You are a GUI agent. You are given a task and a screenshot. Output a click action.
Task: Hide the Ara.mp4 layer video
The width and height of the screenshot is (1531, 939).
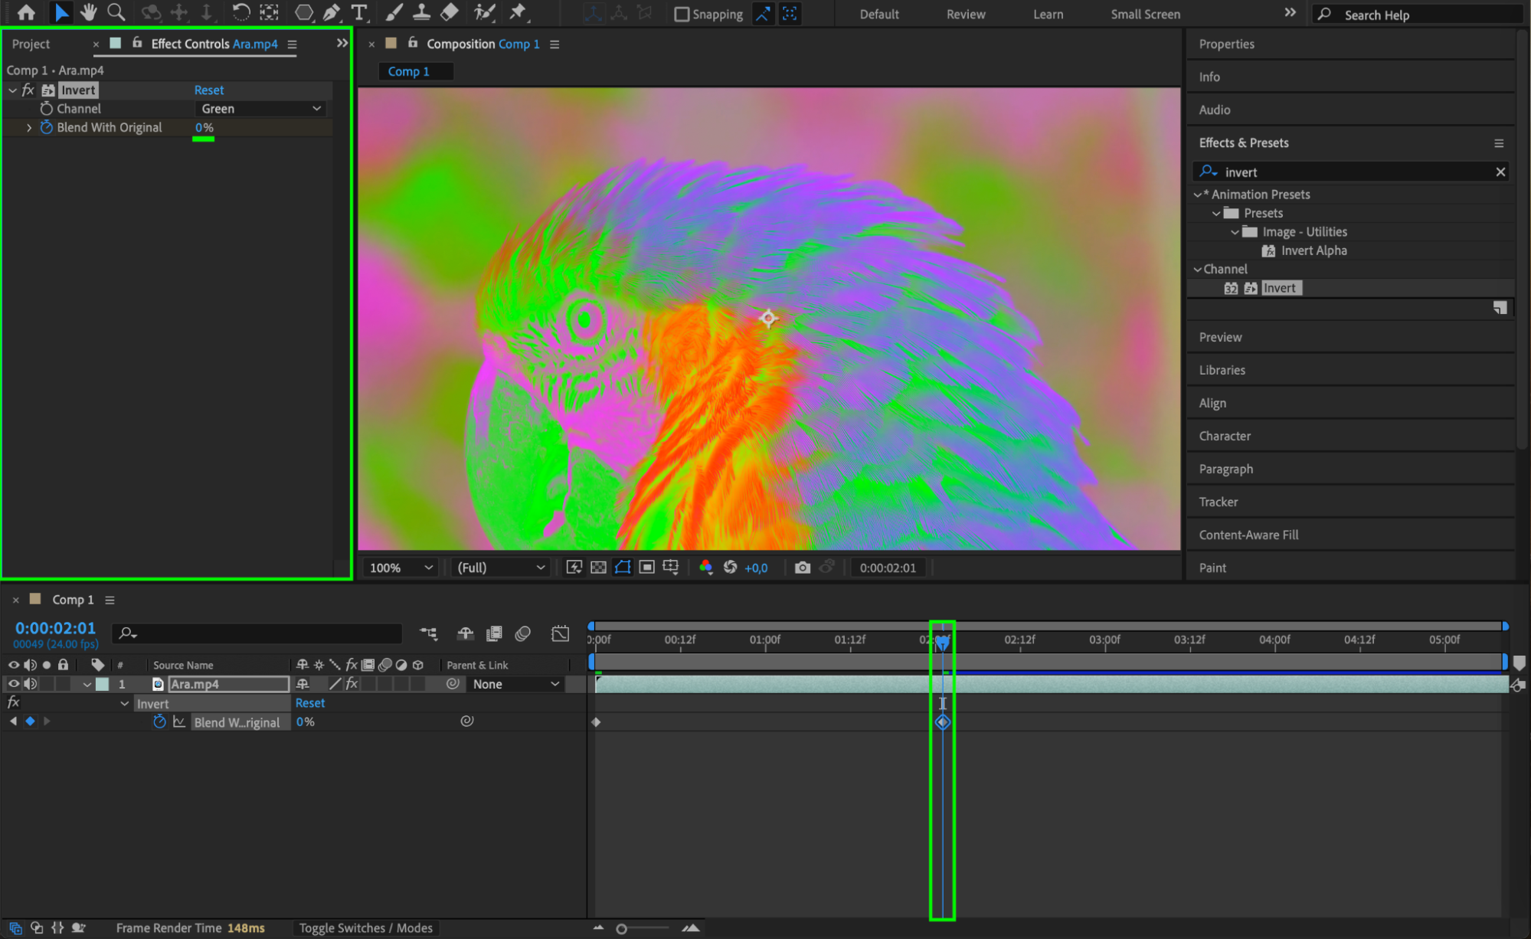[13, 684]
